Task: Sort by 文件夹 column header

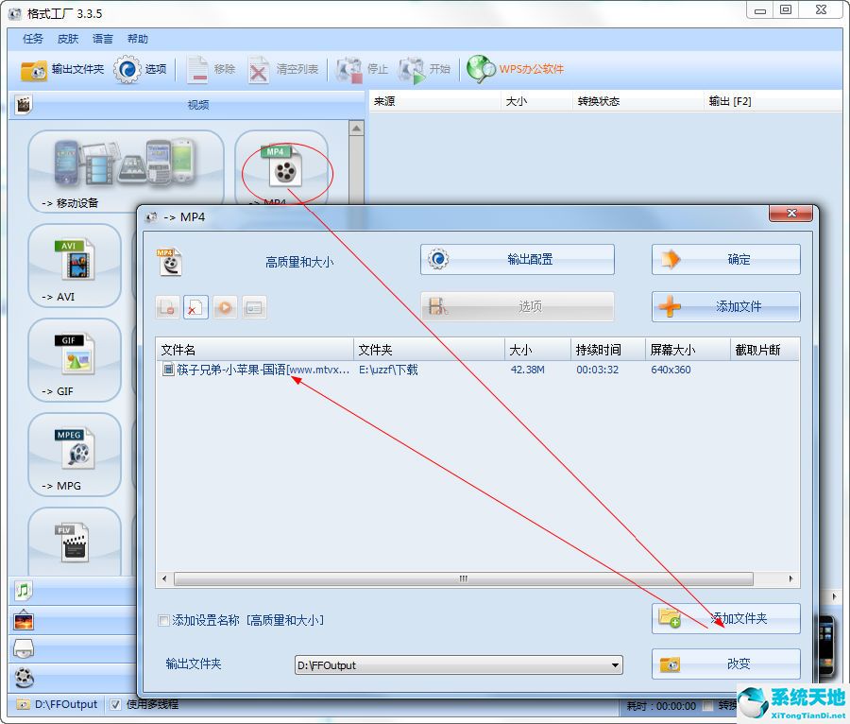Action: coord(430,350)
